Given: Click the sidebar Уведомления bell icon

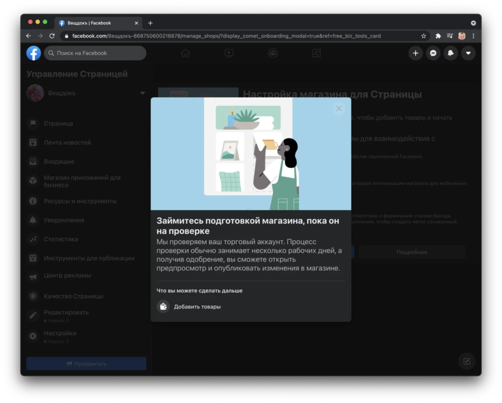Looking at the screenshot, I should pos(33,220).
